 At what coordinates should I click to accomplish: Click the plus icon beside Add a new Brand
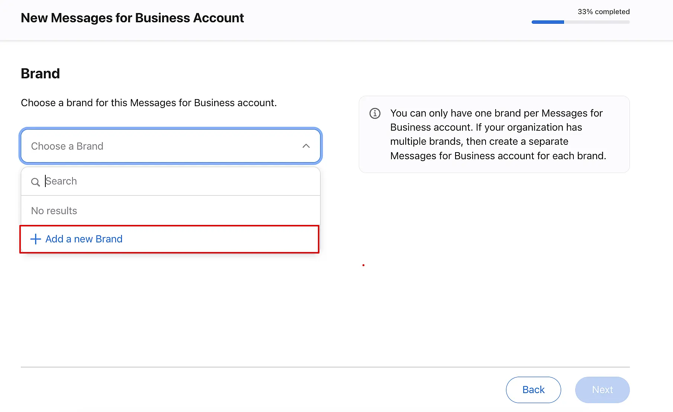coord(35,239)
